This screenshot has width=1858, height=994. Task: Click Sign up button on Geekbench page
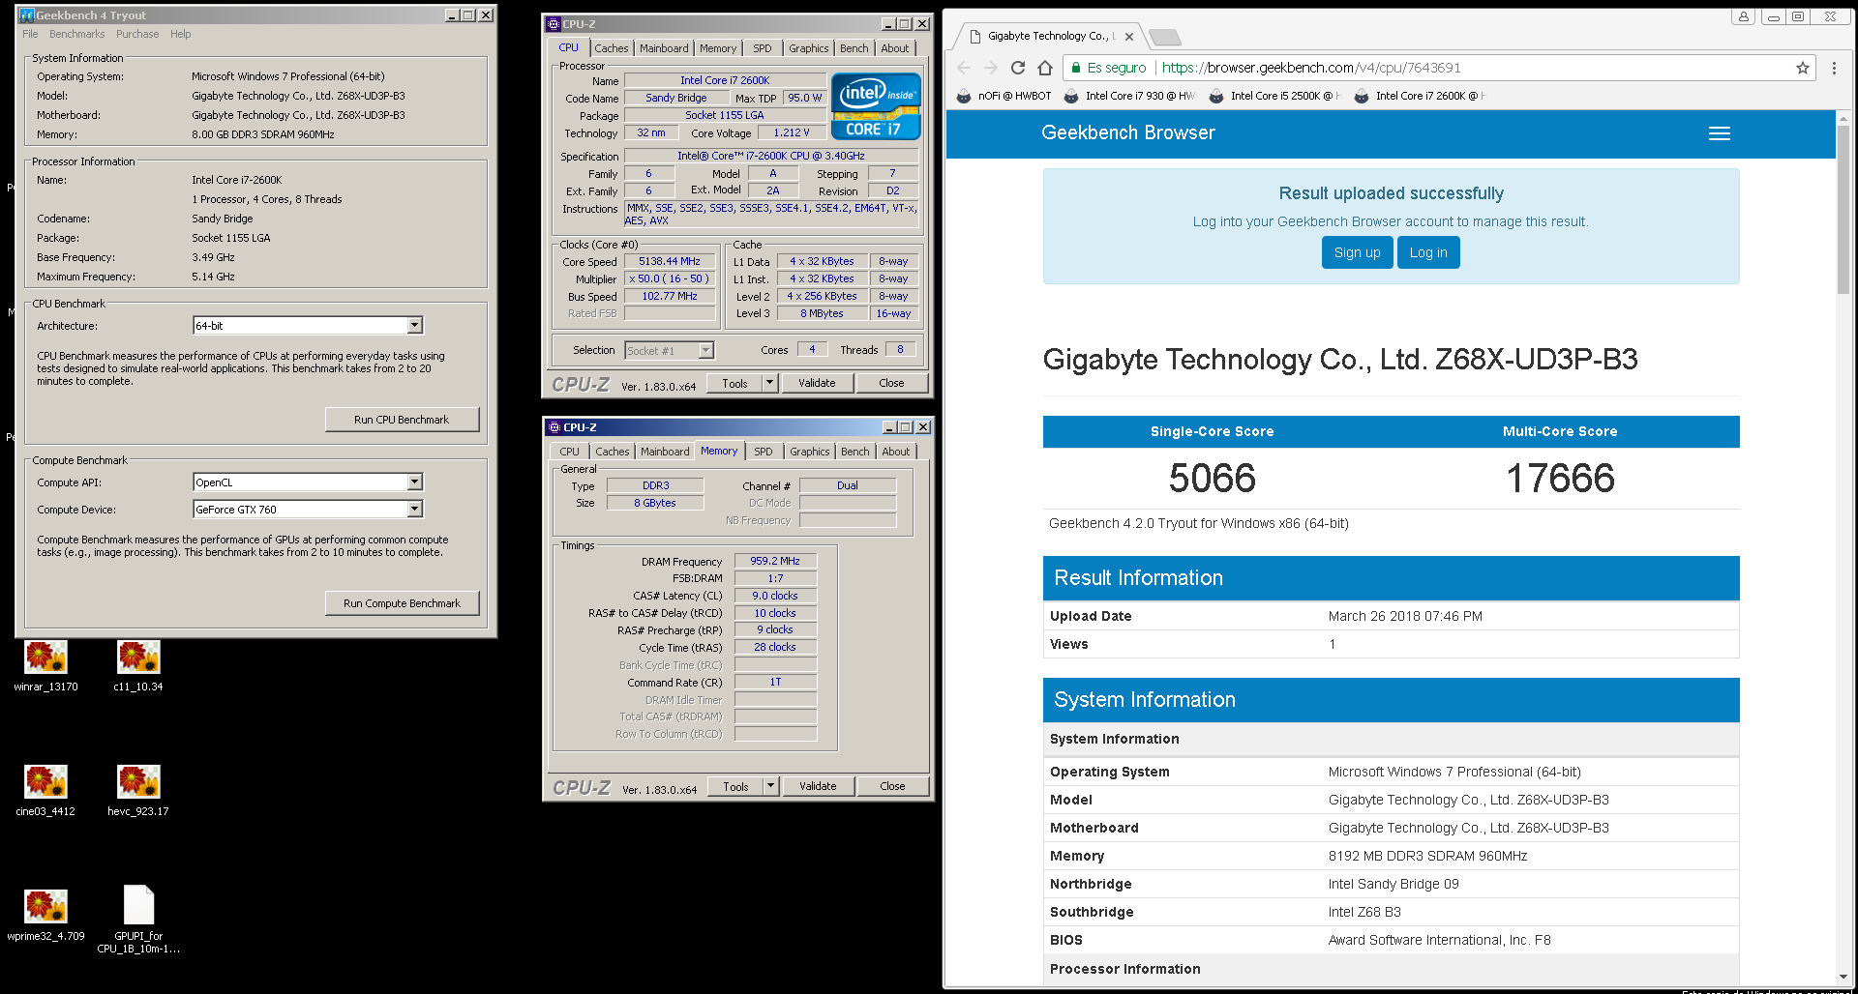[1358, 252]
